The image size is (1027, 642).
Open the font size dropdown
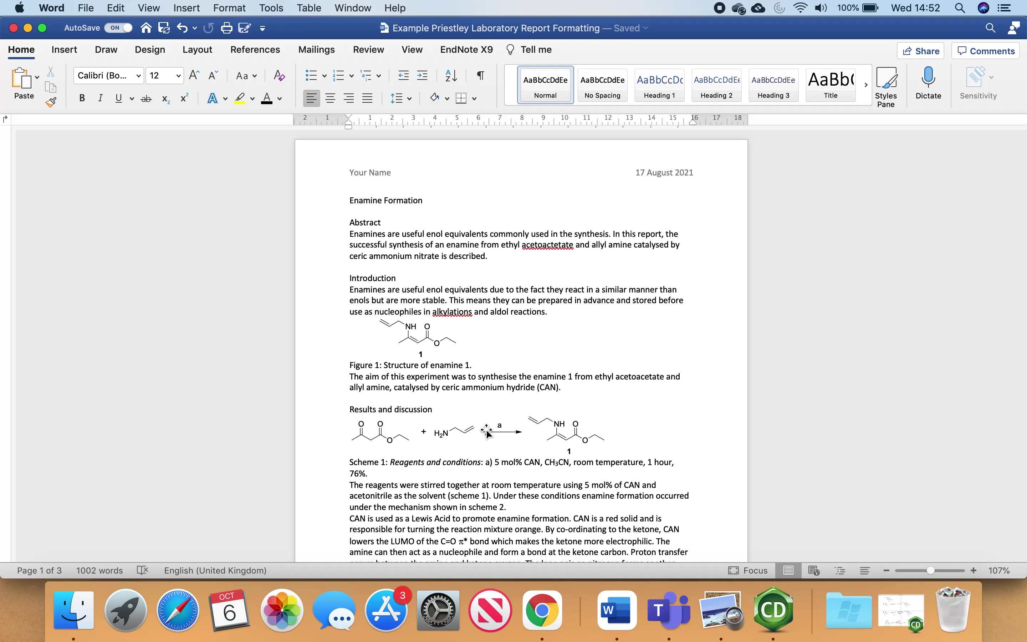point(178,75)
